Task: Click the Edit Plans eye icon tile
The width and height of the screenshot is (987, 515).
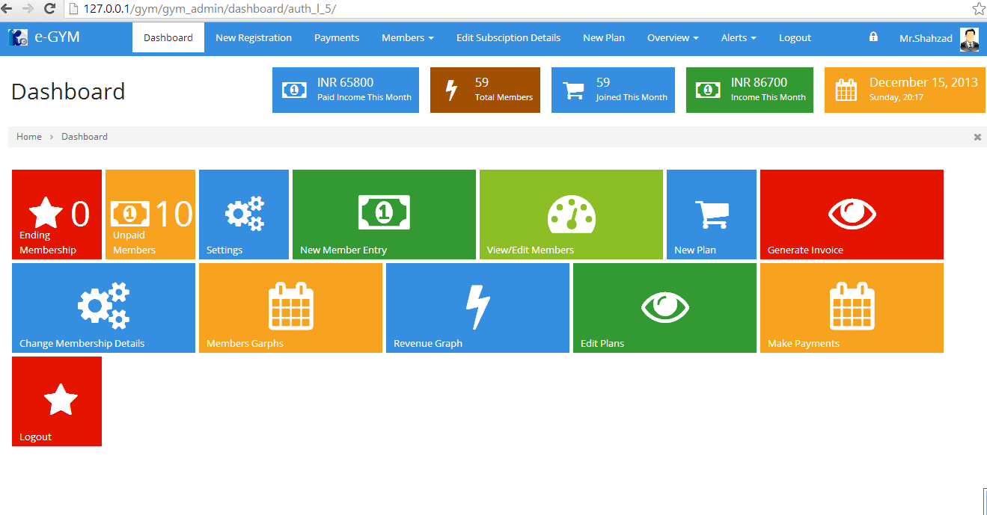Action: (x=664, y=308)
